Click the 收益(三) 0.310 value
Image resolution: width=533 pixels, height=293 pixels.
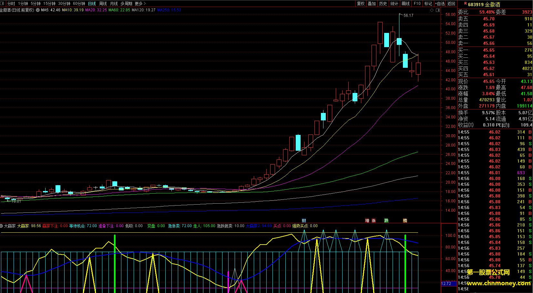[488, 125]
